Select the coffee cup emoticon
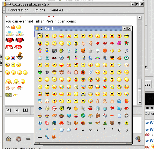 90,51
